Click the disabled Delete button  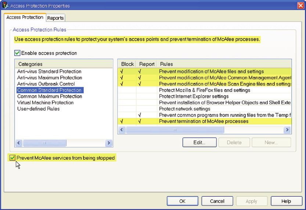coord(234,142)
